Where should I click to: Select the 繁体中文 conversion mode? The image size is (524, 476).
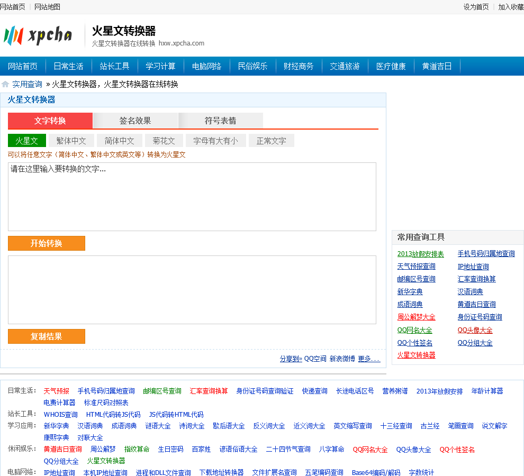(71, 141)
